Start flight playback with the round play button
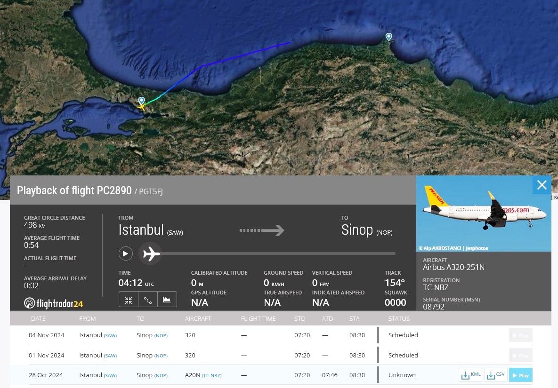The image size is (558, 388). click(x=125, y=253)
